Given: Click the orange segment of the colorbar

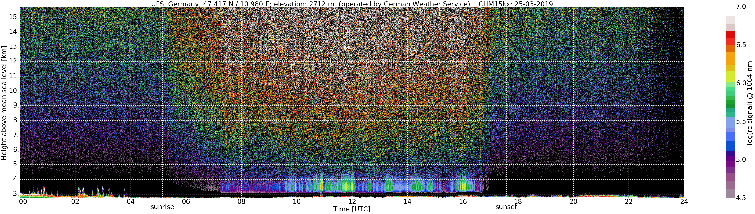Looking at the screenshot, I should pos(730,59).
